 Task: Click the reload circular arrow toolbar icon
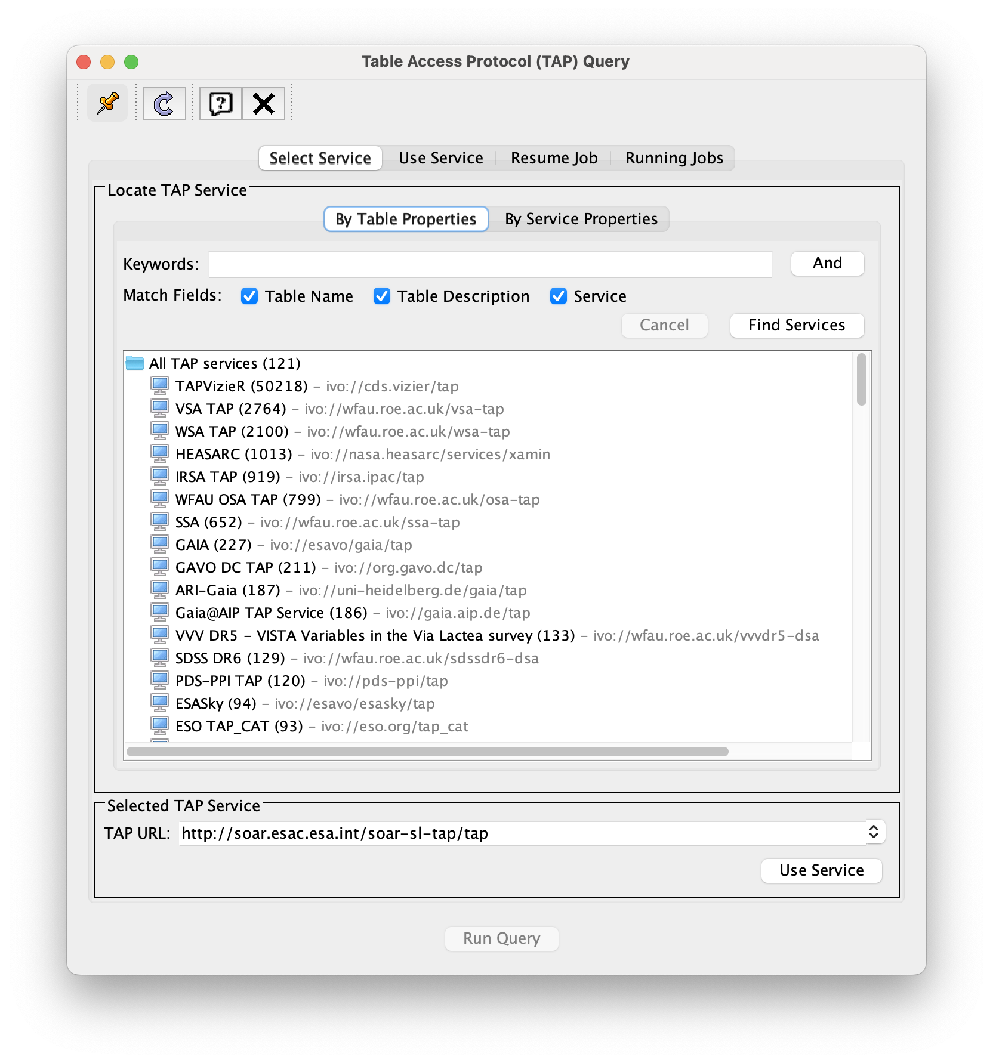point(164,103)
